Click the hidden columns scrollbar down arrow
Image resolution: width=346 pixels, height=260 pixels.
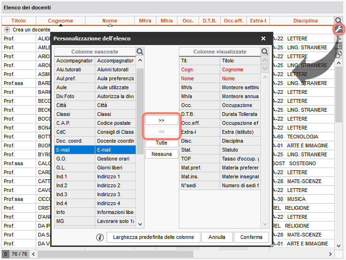click(x=140, y=224)
